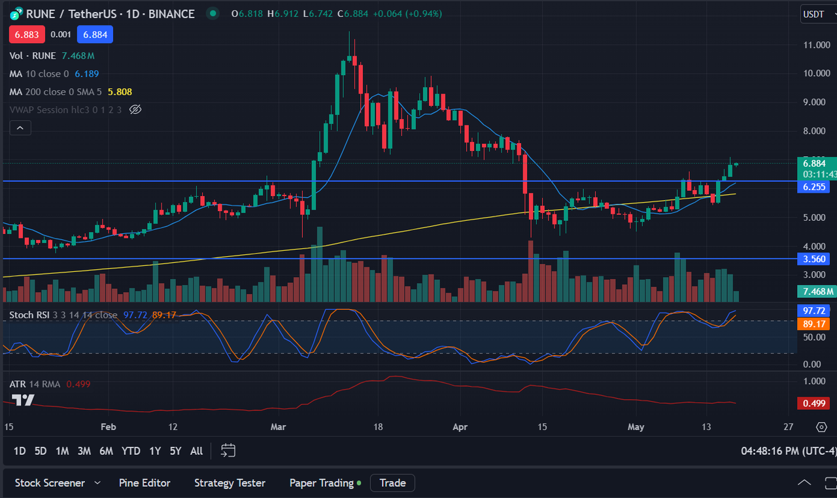Click the 11.000 price scale label
This screenshot has width=837, height=498.
[817, 44]
